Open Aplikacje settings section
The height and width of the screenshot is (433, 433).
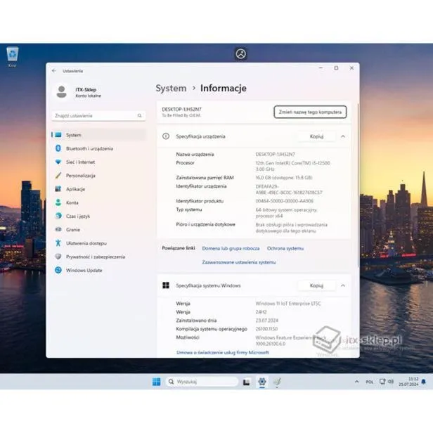tap(98, 189)
